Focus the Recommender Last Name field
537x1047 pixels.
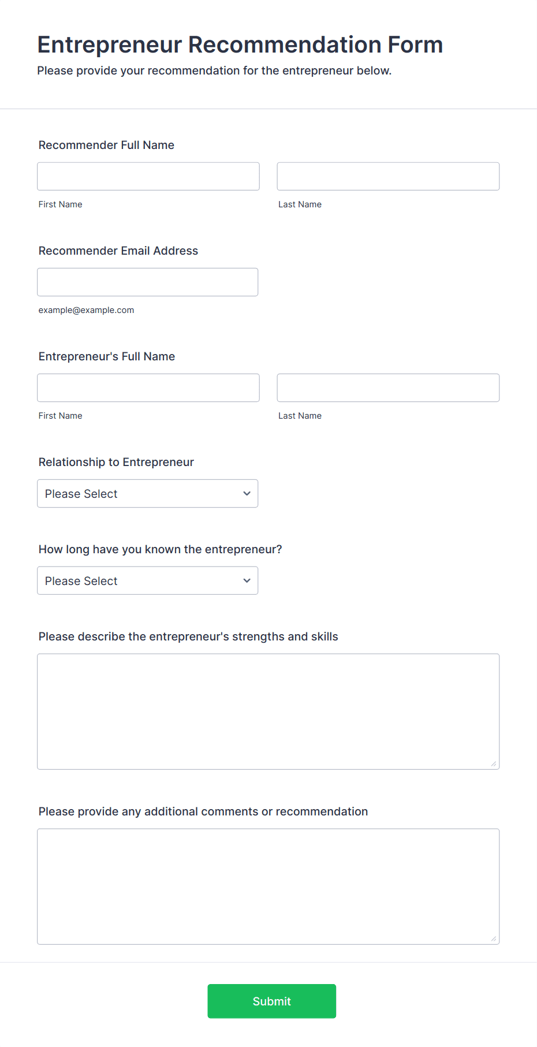pyautogui.click(x=388, y=176)
